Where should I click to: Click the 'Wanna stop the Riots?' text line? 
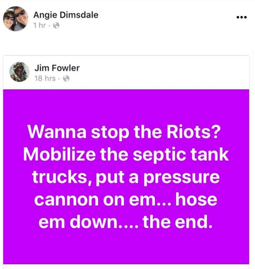pyautogui.click(x=124, y=132)
